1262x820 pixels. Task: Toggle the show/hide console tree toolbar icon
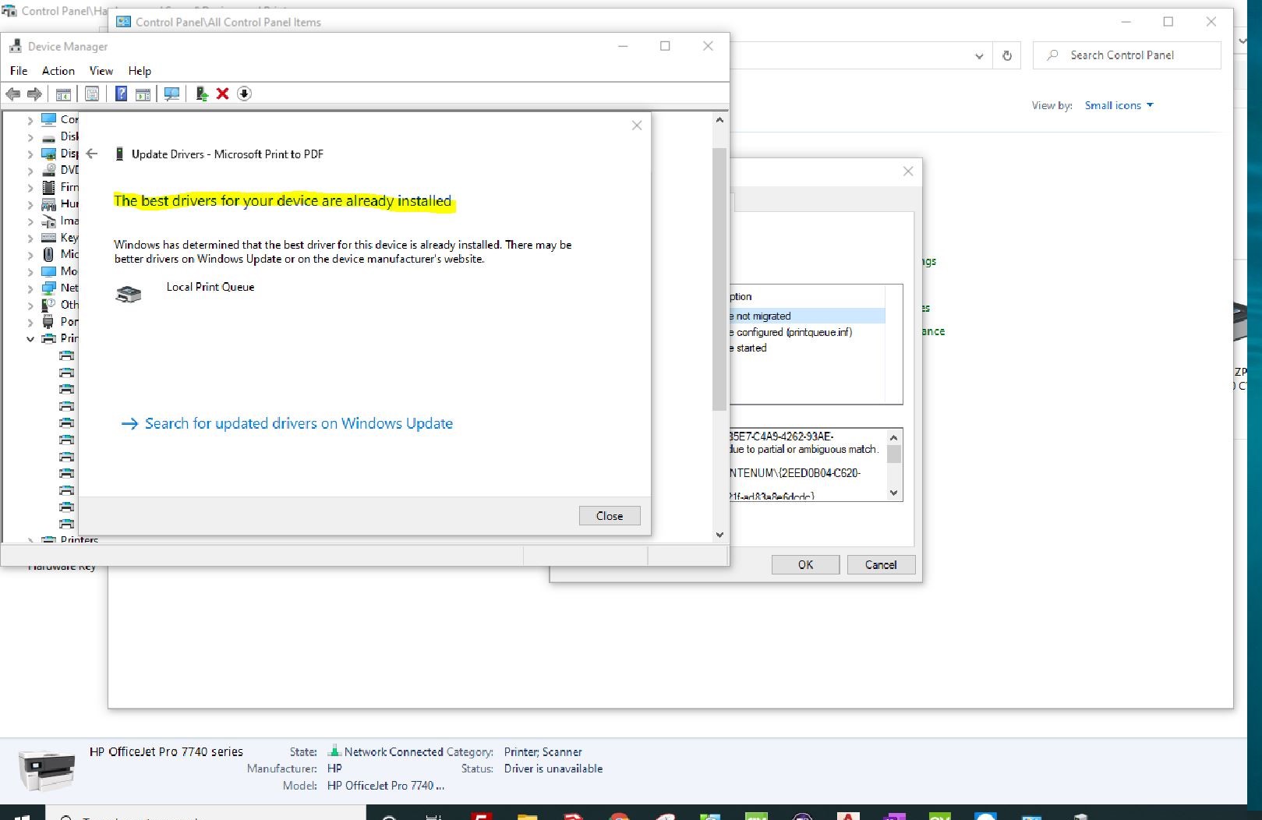(x=63, y=94)
